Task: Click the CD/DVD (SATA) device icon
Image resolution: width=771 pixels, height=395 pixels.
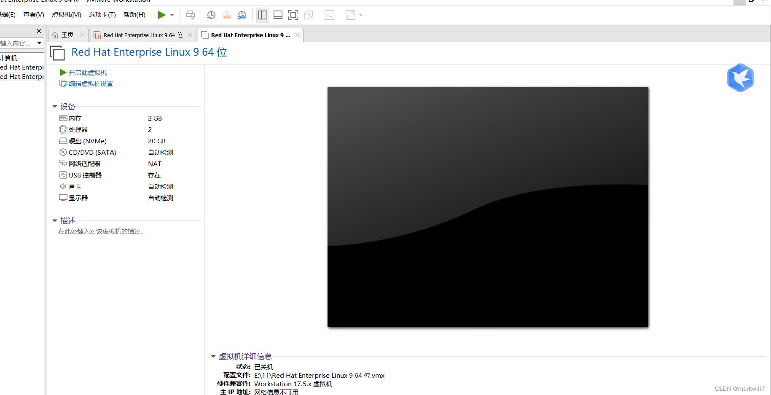Action: pos(63,152)
